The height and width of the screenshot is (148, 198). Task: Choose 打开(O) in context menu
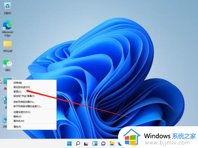coord(32,83)
